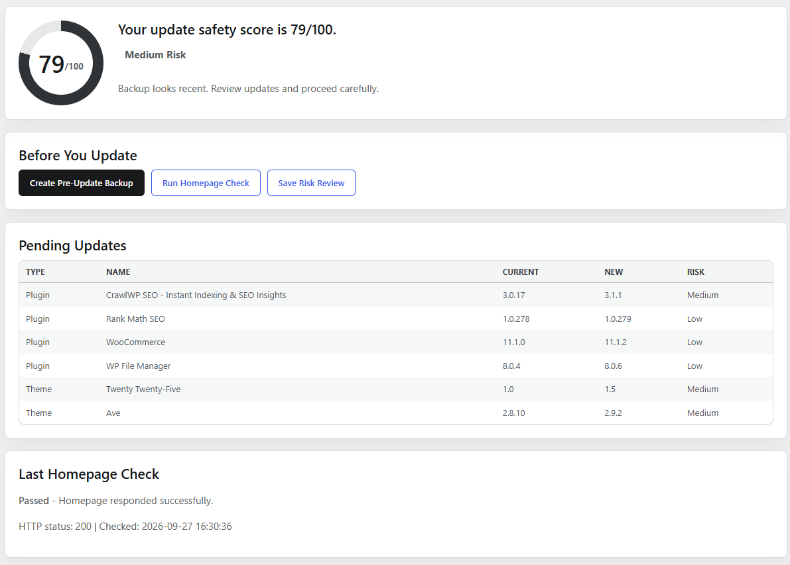This screenshot has height=565, width=790.
Task: Click the Theme type cell for Ave
Action: tap(38, 413)
